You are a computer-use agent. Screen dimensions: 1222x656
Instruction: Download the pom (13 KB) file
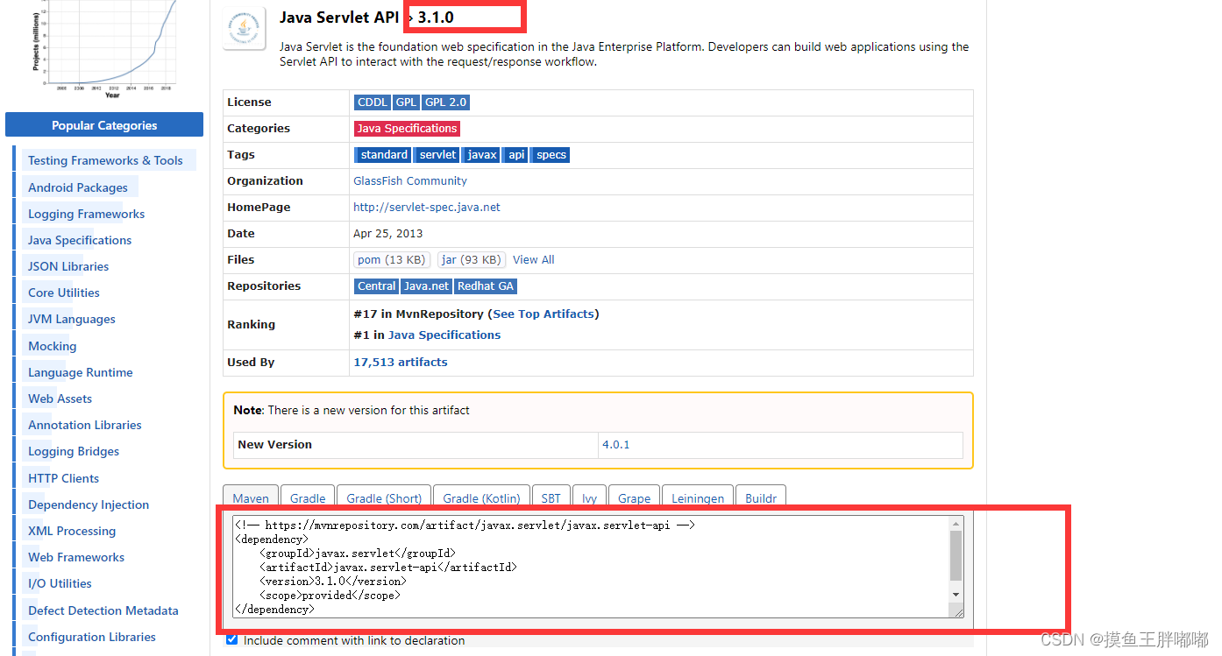[392, 260]
